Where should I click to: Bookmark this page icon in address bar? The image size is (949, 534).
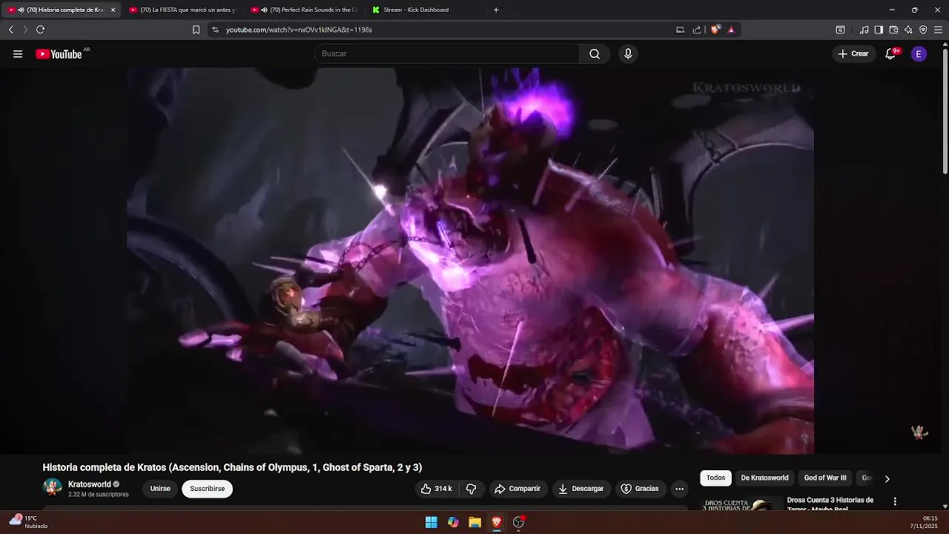click(x=196, y=30)
